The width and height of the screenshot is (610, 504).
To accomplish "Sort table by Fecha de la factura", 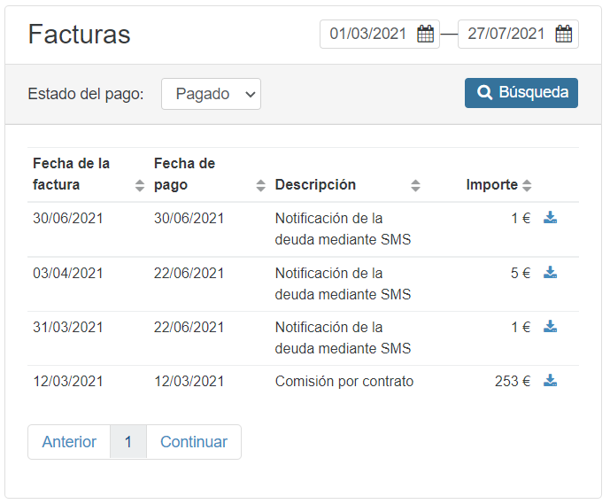I will (140, 185).
